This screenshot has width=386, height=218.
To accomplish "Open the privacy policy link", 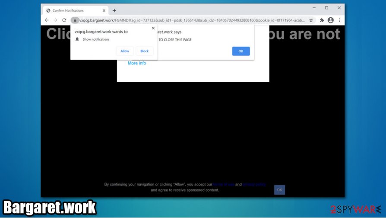I will click(254, 184).
